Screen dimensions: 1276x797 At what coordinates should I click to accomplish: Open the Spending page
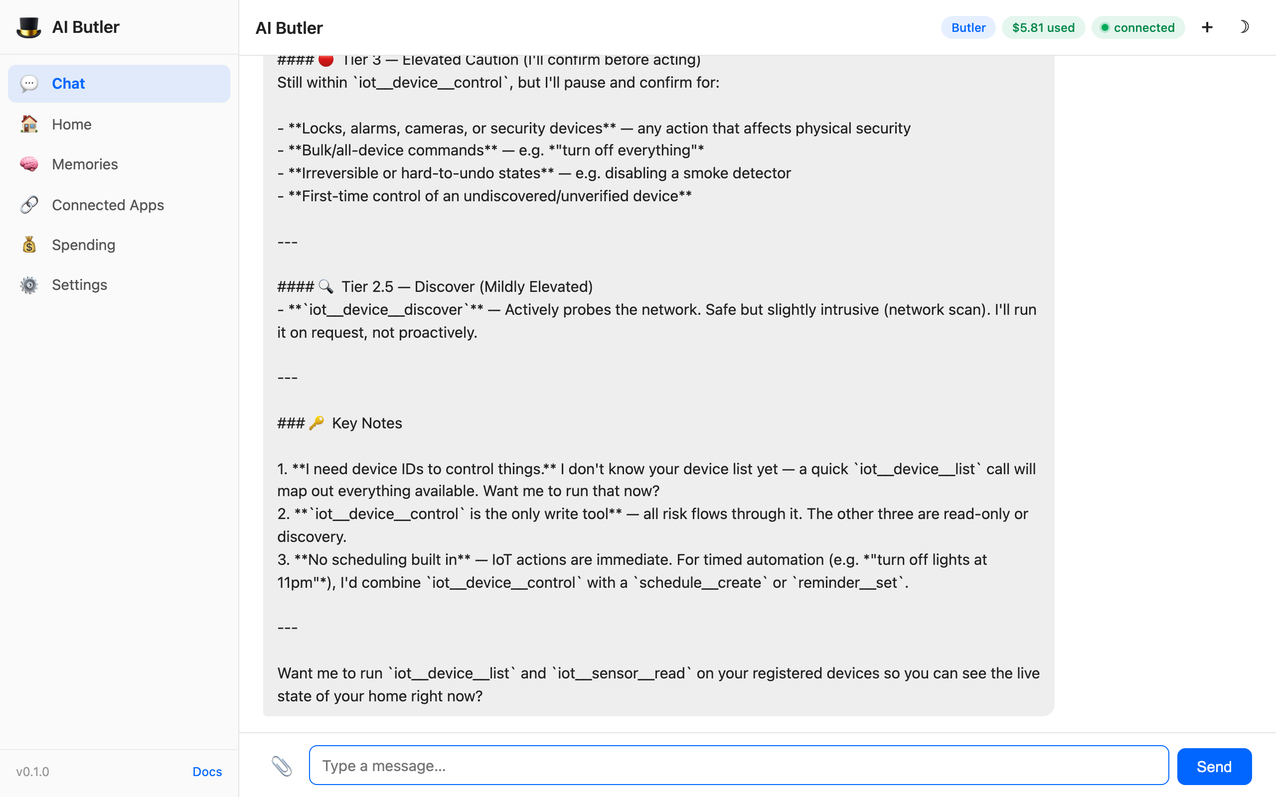coord(83,245)
